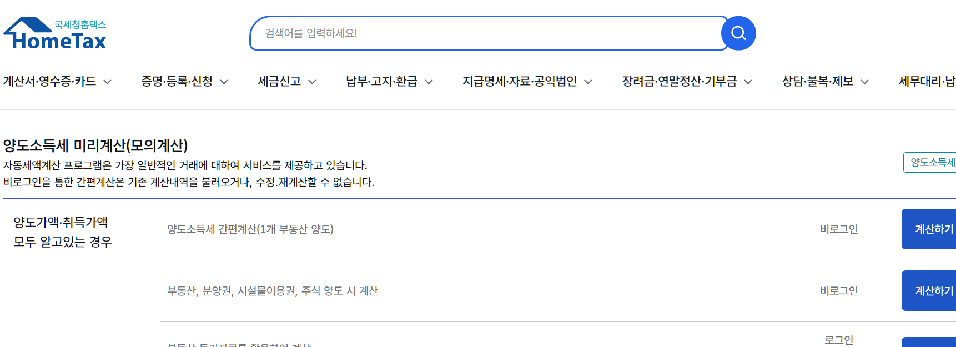Expand the 세금신고 dropdown arrow
The height and width of the screenshot is (347, 956).
pyautogui.click(x=313, y=82)
